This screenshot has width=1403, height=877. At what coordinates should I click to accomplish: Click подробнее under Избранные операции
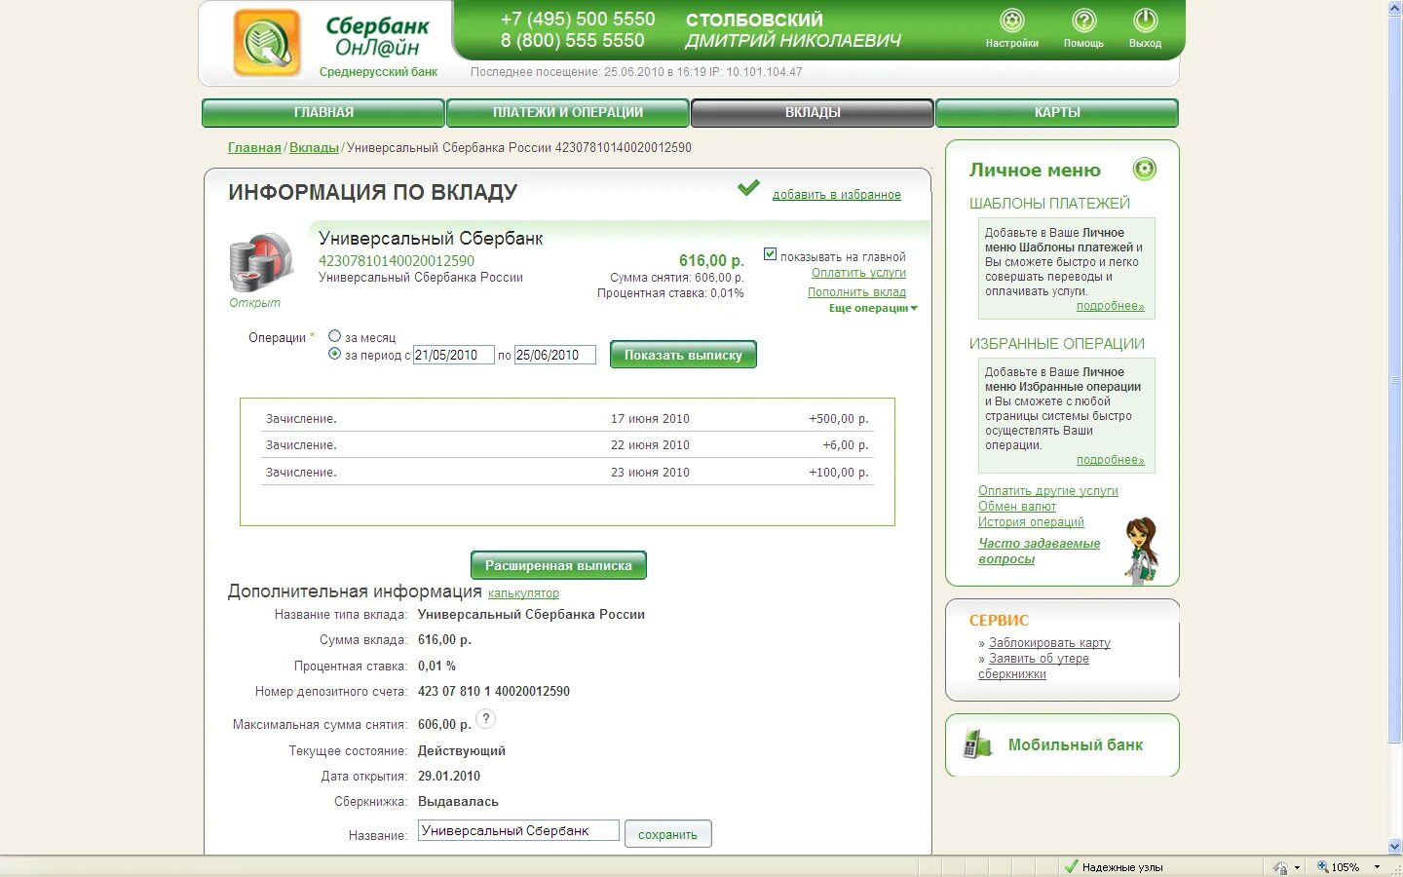1110,460
